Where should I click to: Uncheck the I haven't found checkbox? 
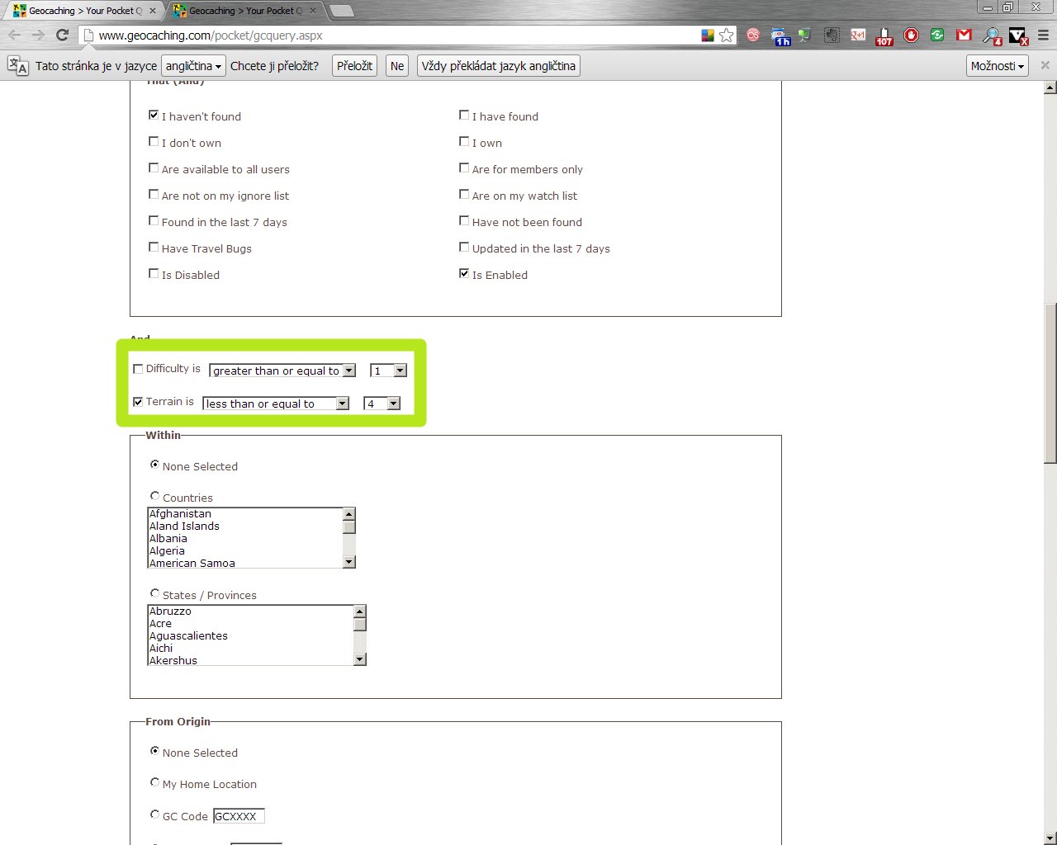[154, 116]
